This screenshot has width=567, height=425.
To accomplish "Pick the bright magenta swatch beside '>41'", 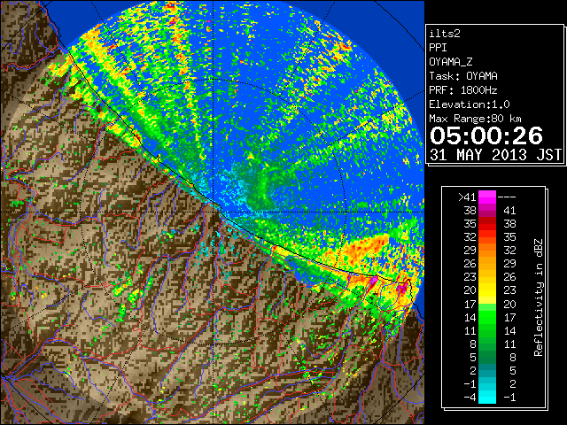I will pyautogui.click(x=487, y=197).
